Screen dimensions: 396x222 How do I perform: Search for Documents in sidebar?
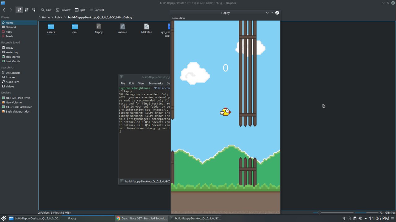point(19,73)
